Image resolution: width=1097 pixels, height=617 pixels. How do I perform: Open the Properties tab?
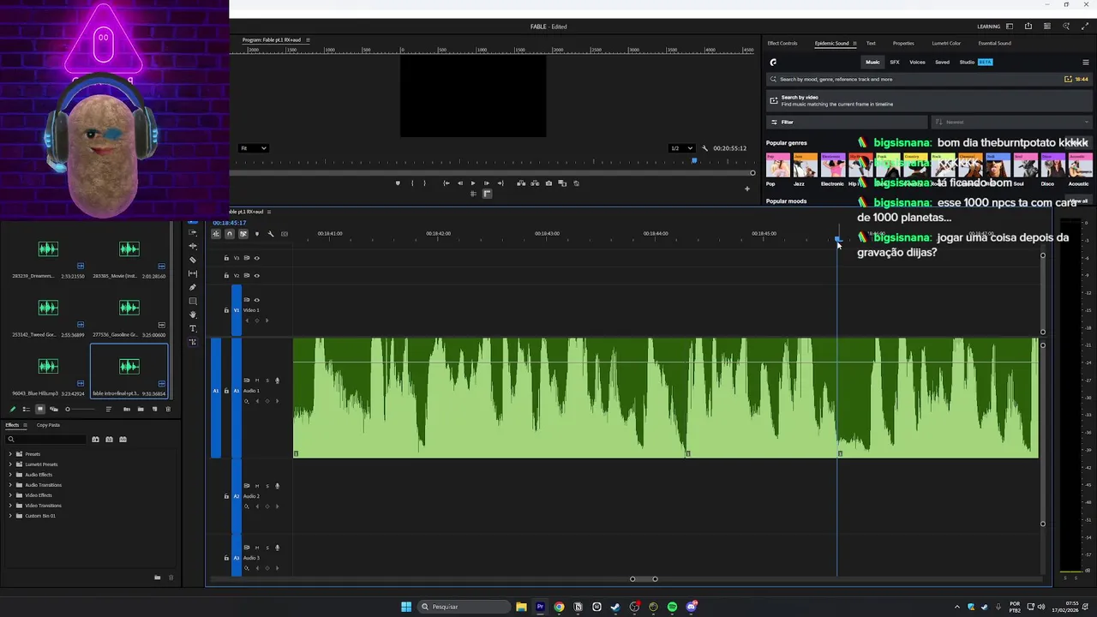[903, 43]
